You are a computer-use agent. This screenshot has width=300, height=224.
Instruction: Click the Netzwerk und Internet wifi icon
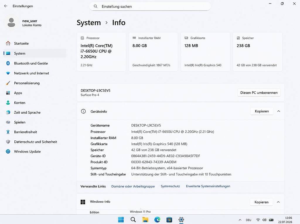pos(8,73)
